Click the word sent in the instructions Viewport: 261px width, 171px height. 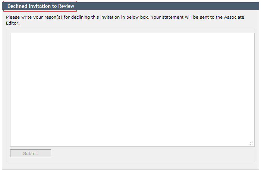[204, 17]
